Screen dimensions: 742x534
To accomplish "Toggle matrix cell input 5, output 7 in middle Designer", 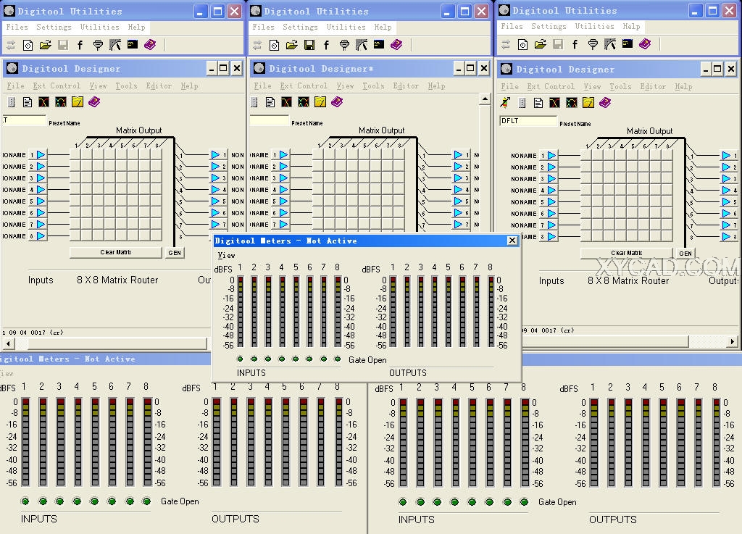I will tap(387, 201).
